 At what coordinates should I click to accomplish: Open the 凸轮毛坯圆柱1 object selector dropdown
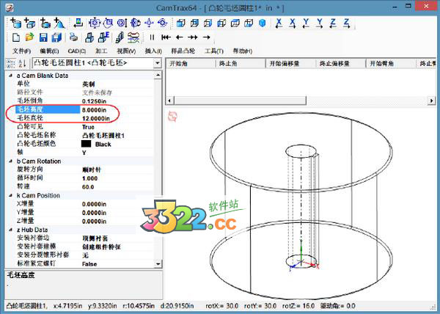158,63
